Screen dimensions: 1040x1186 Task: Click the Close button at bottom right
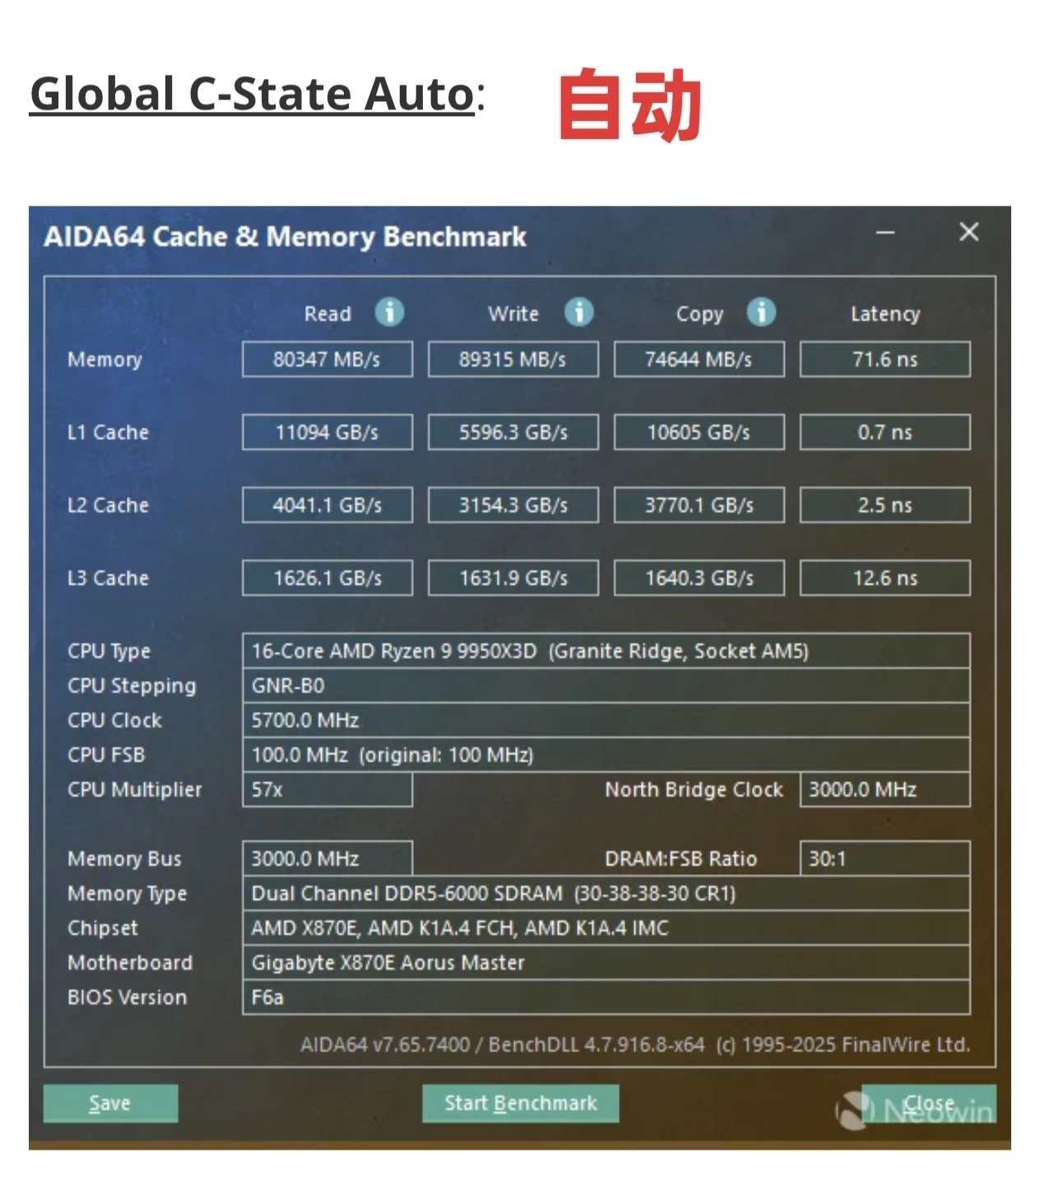pyautogui.click(x=929, y=1103)
